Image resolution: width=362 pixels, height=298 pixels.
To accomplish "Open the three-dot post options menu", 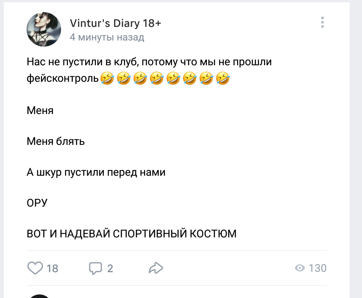I will click(322, 22).
